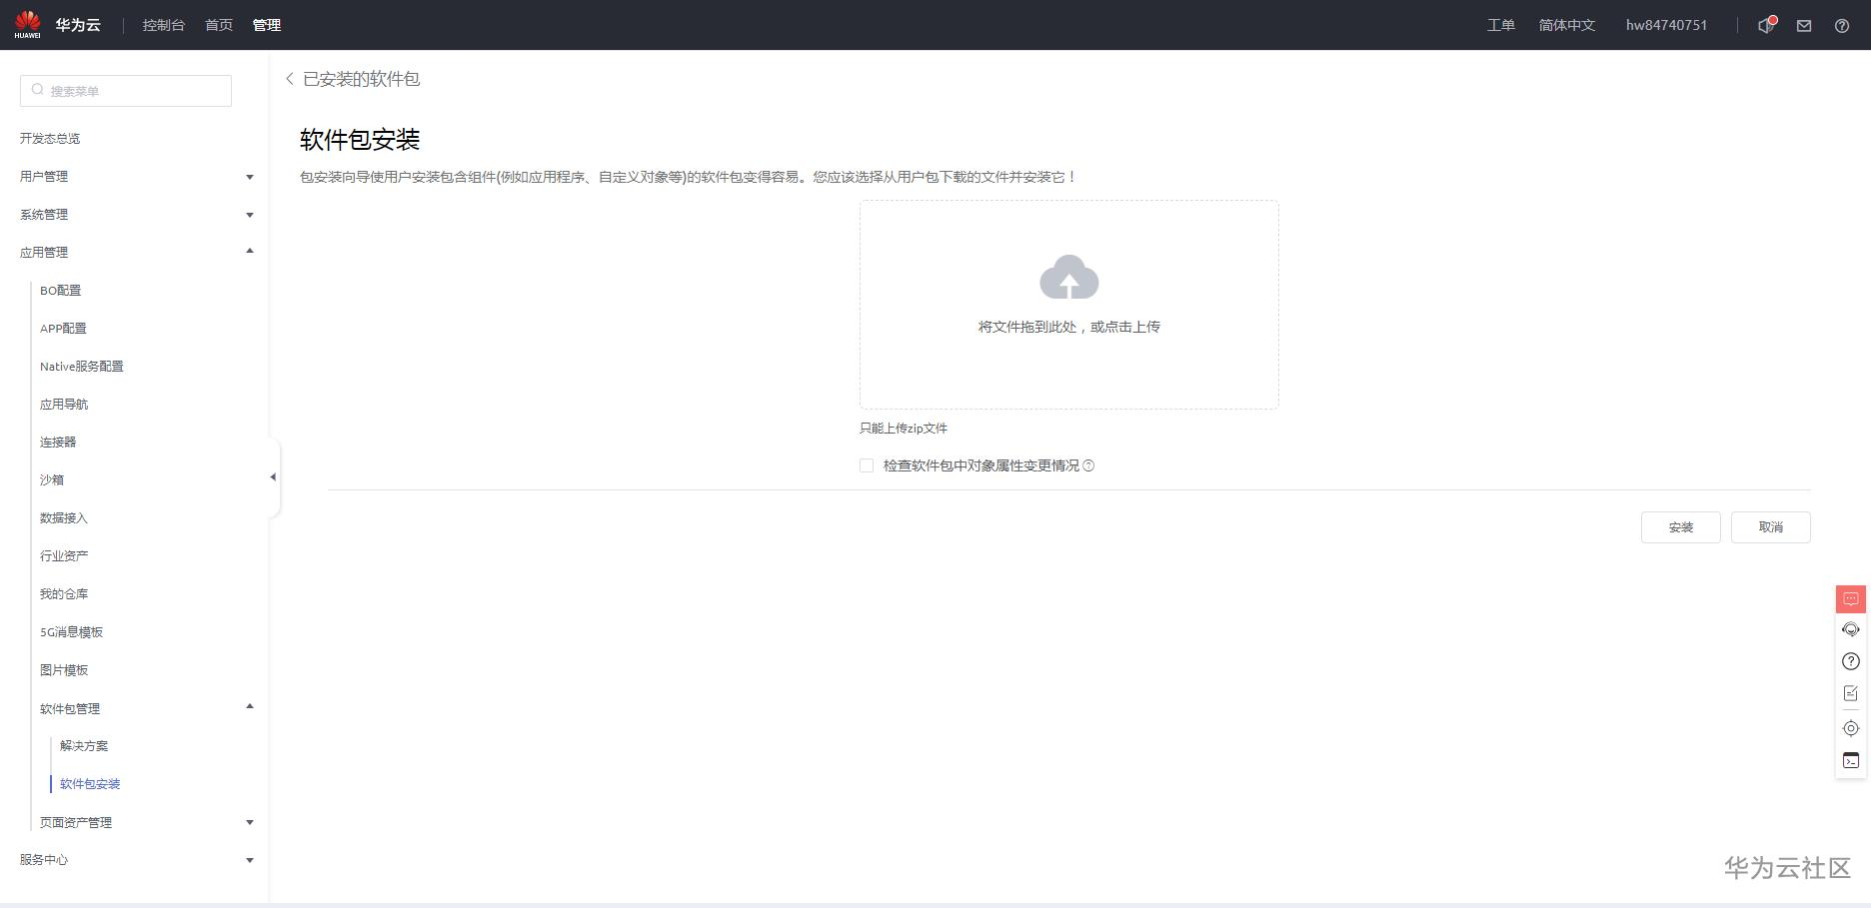Open the notifications megaphone icon
This screenshot has height=908, width=1871.
tap(1766, 25)
